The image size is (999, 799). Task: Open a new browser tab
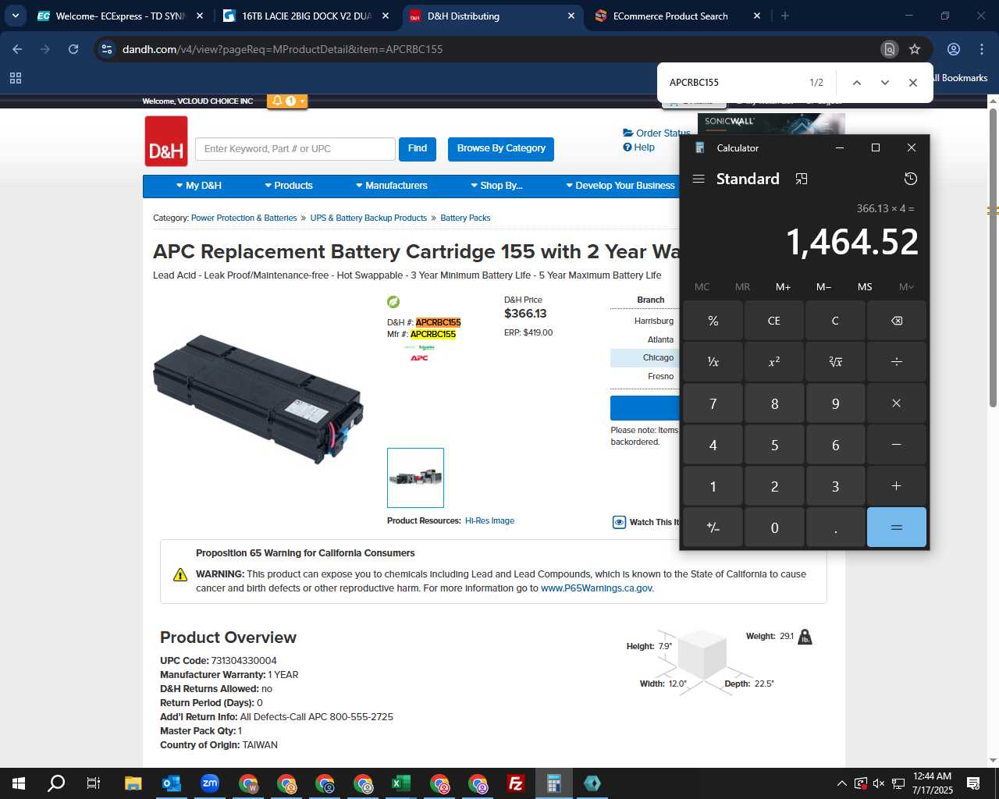point(785,16)
